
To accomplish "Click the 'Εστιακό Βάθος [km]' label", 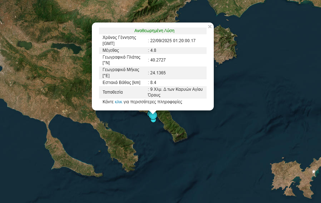I will pos(121,83).
